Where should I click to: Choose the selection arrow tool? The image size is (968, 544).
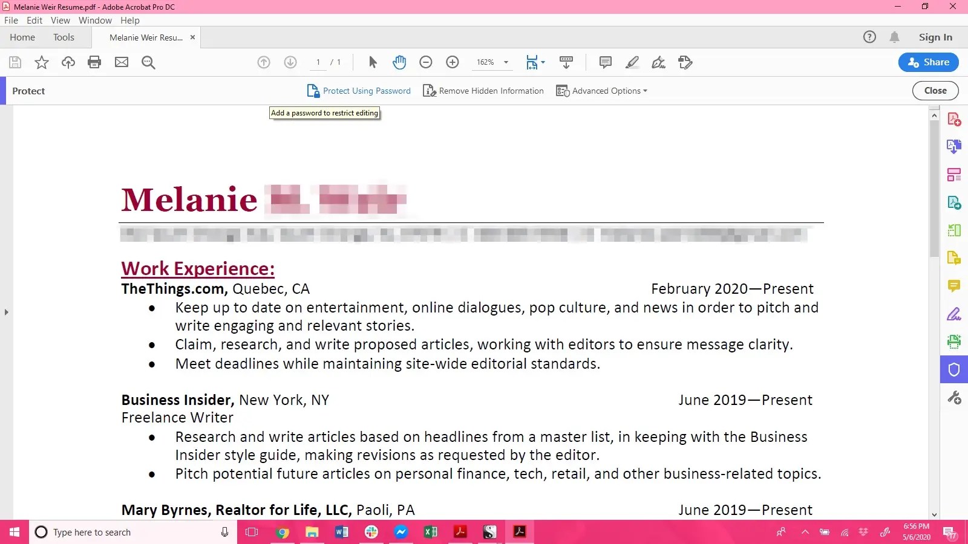373,62
